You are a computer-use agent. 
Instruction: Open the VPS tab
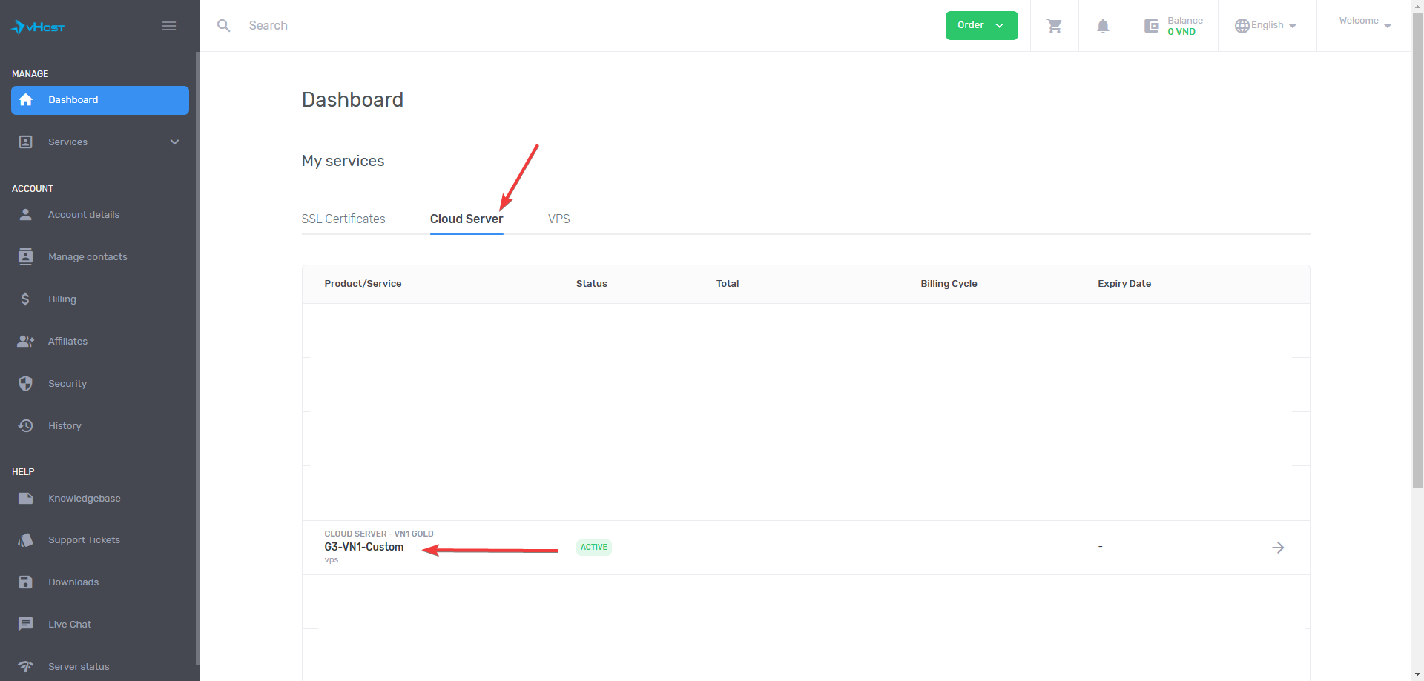coord(558,219)
